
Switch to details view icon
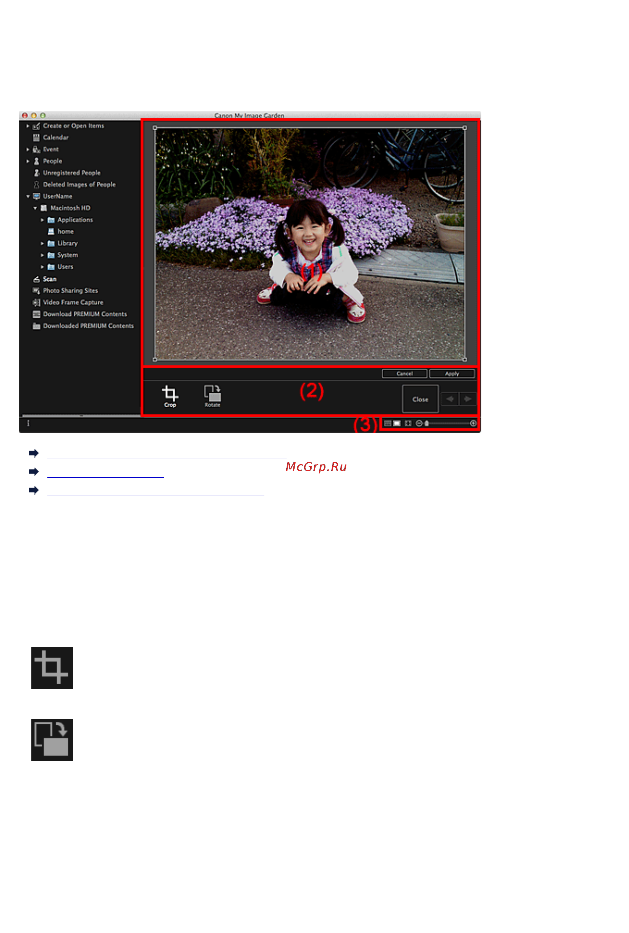397,423
